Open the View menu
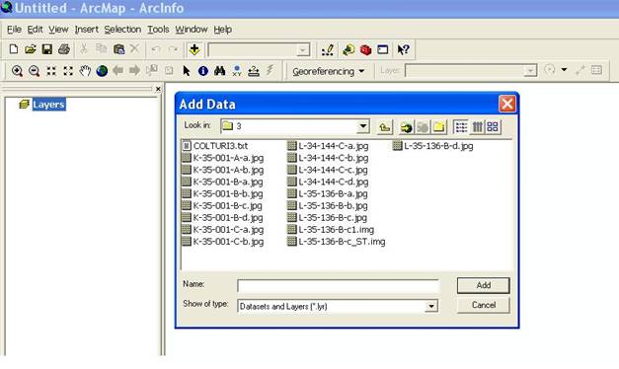This screenshot has height=369, width=619. pos(58,30)
